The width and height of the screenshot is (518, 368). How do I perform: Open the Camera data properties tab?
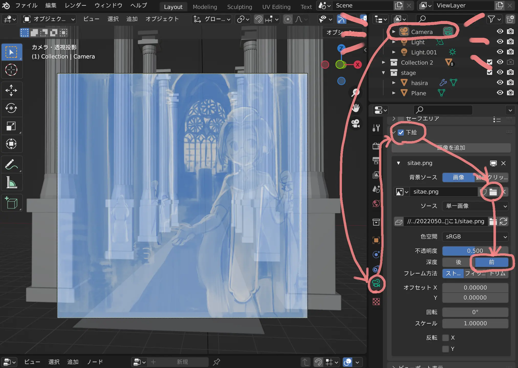click(376, 283)
